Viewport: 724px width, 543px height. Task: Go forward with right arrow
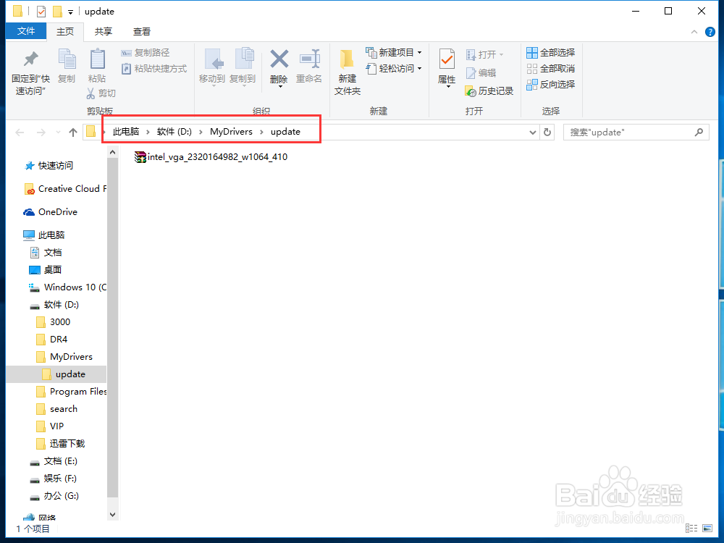41,132
